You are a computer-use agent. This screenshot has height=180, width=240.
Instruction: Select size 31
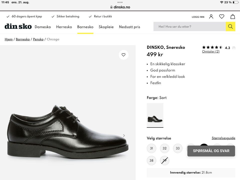[151, 148]
